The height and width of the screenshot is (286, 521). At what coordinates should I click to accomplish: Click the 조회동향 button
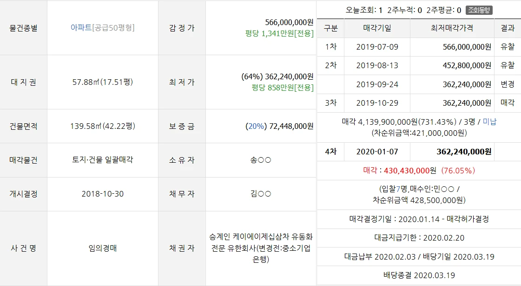[x=479, y=10]
